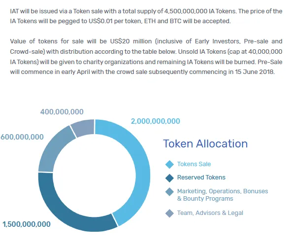Click the Marketing, Operations diamond legend icon

[x=170, y=192]
